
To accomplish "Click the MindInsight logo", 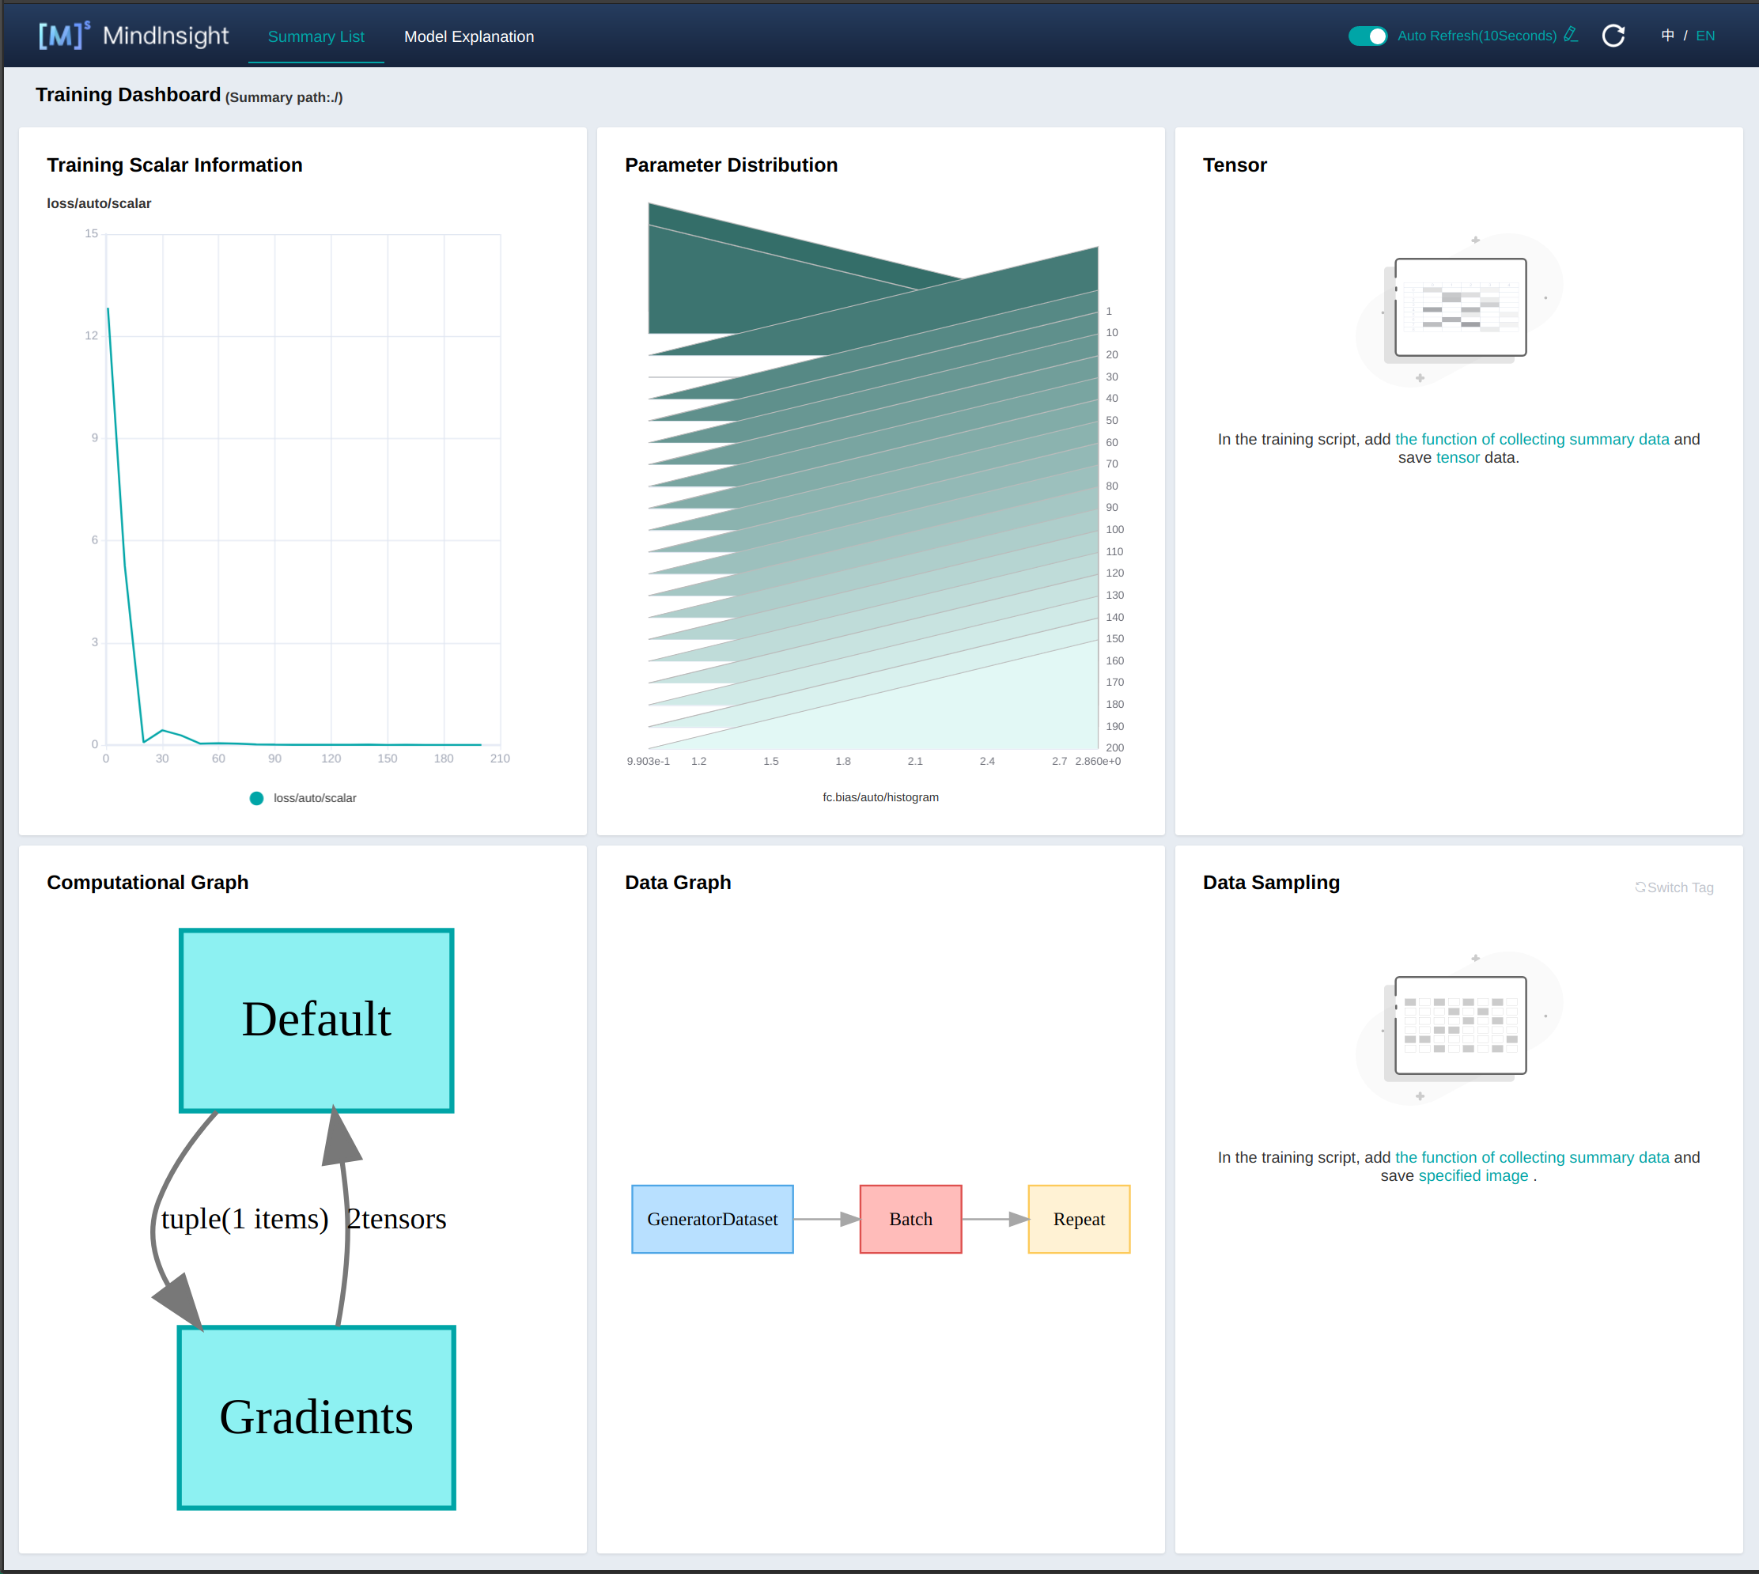I will click(133, 36).
